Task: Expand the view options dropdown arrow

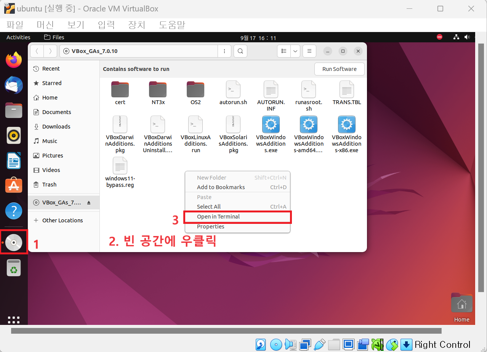Action: pos(295,51)
